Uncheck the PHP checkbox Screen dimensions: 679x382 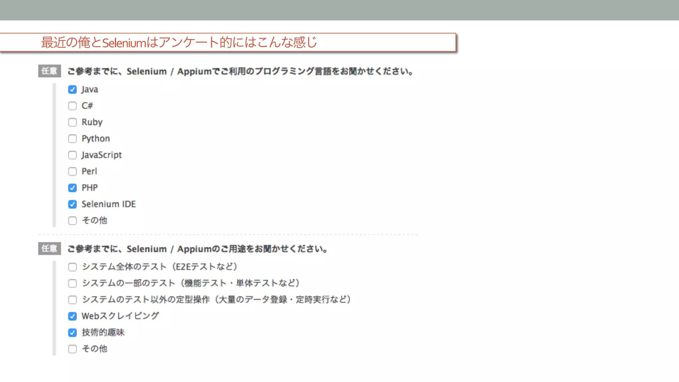point(72,188)
